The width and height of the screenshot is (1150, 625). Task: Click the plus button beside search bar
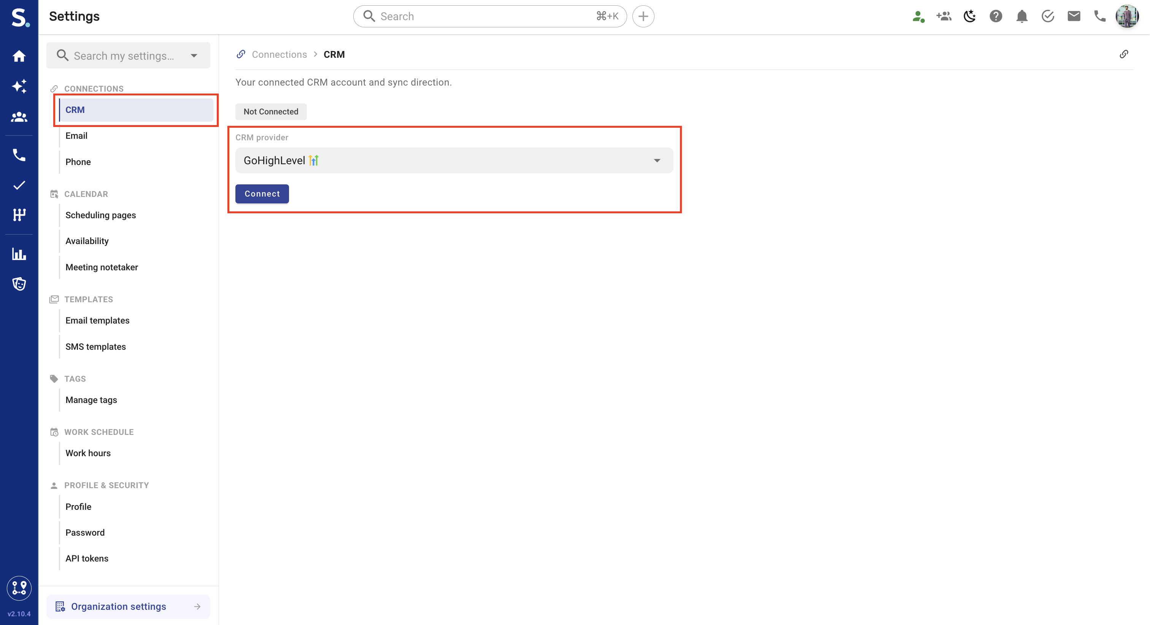coord(643,16)
